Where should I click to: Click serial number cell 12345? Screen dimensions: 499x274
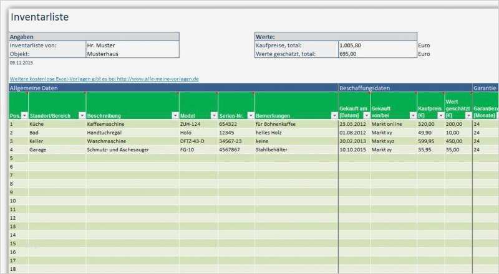[x=236, y=133]
